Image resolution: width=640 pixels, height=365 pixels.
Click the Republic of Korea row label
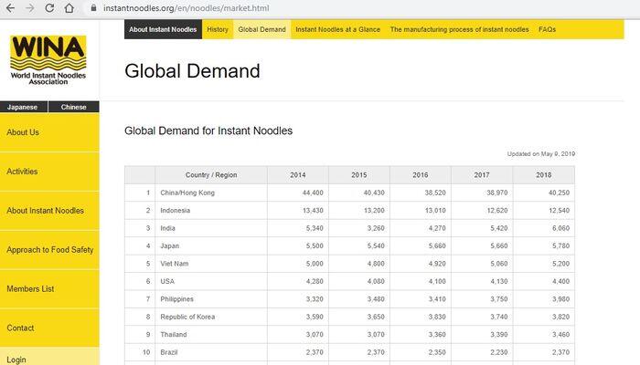click(x=187, y=317)
